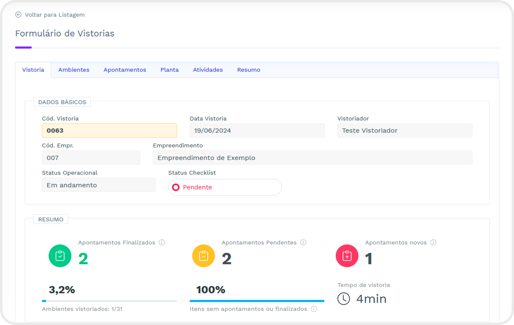Click the Cód. Empr. field 007
The height and width of the screenshot is (325, 514).
pyautogui.click(x=91, y=158)
